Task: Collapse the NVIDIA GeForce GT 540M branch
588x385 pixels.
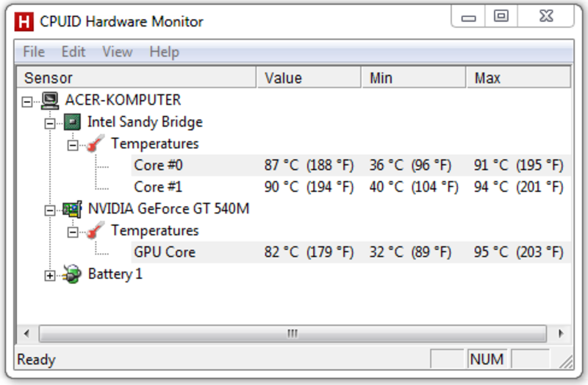Action: click(x=50, y=211)
